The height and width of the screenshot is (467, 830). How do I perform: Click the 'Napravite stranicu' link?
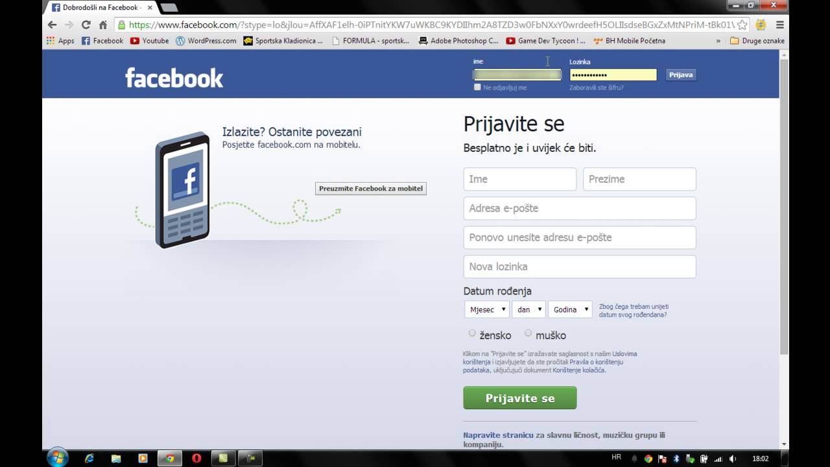pyautogui.click(x=498, y=435)
